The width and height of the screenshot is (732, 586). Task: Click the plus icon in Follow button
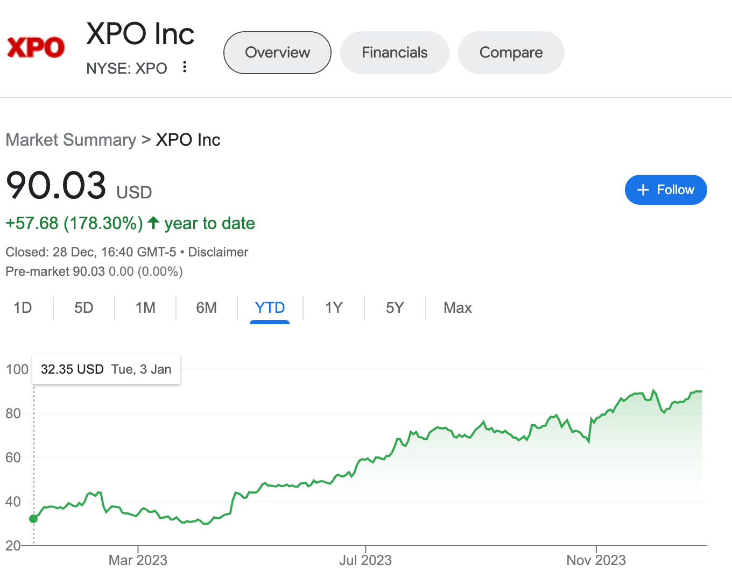point(643,190)
